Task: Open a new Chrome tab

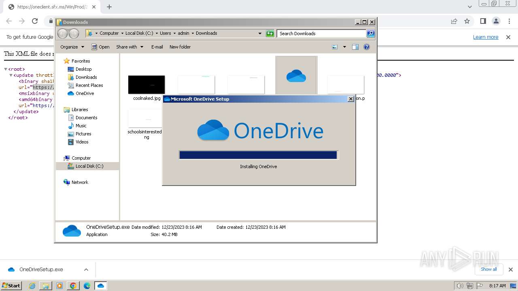Action: (x=109, y=6)
